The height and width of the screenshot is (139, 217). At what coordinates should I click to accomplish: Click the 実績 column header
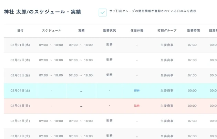81,31
